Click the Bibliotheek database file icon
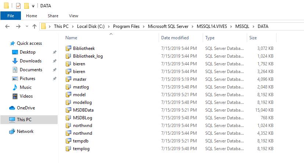Image resolution: width=304 pixels, height=163 pixels. 68,48
